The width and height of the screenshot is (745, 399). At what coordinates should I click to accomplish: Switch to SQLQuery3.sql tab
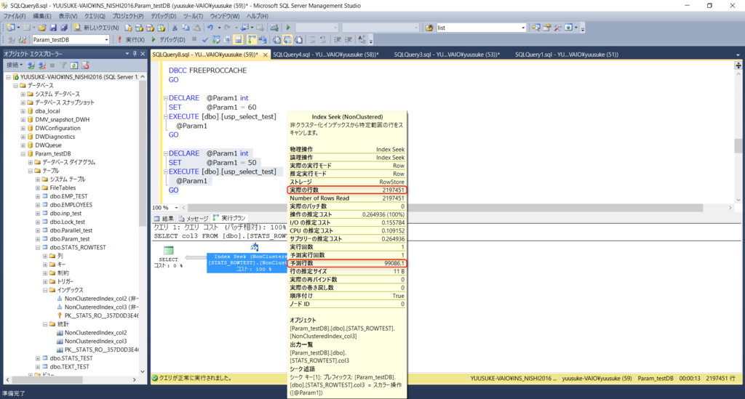447,55
